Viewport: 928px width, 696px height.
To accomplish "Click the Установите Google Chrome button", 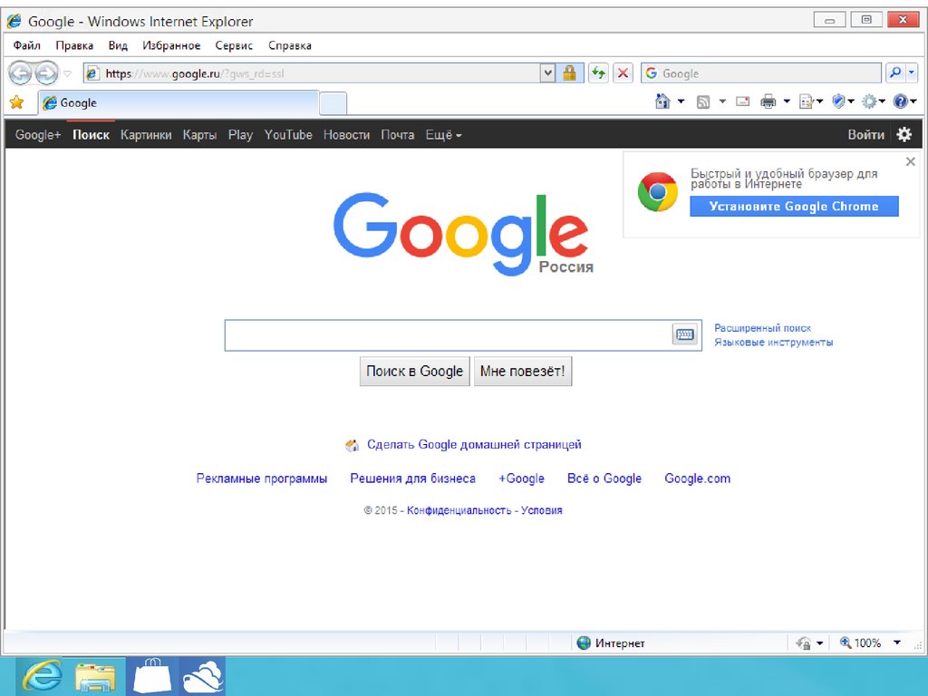I will [x=794, y=206].
